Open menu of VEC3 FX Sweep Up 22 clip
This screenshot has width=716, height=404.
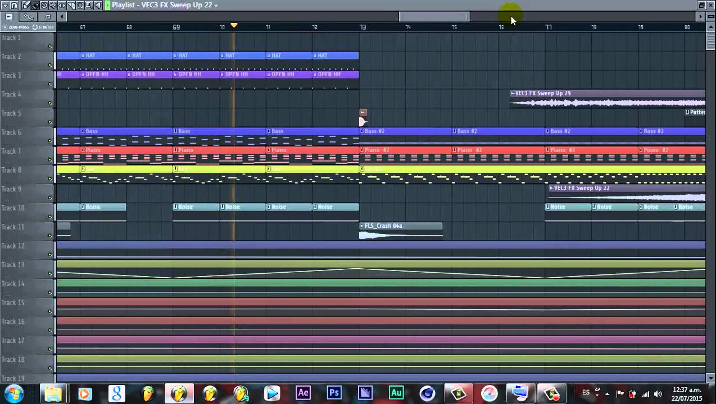[551, 188]
